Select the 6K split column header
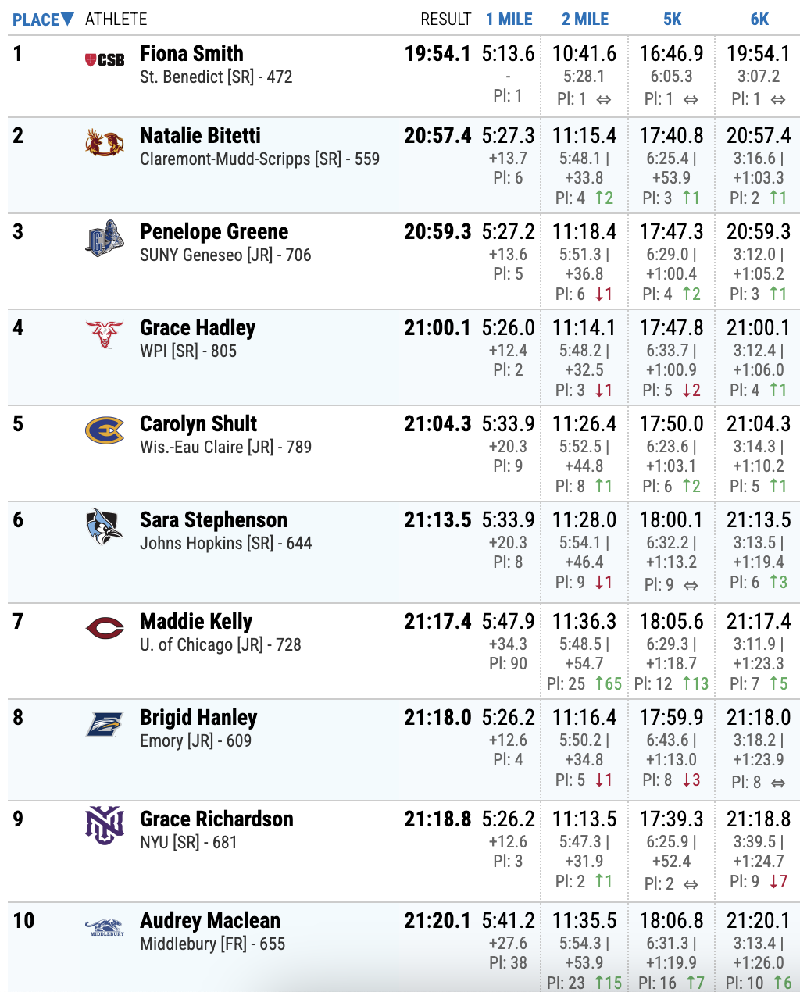 click(759, 20)
